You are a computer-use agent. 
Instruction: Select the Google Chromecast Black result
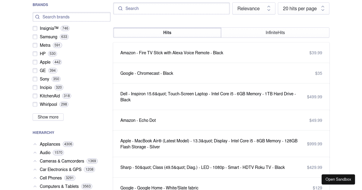coord(221,73)
